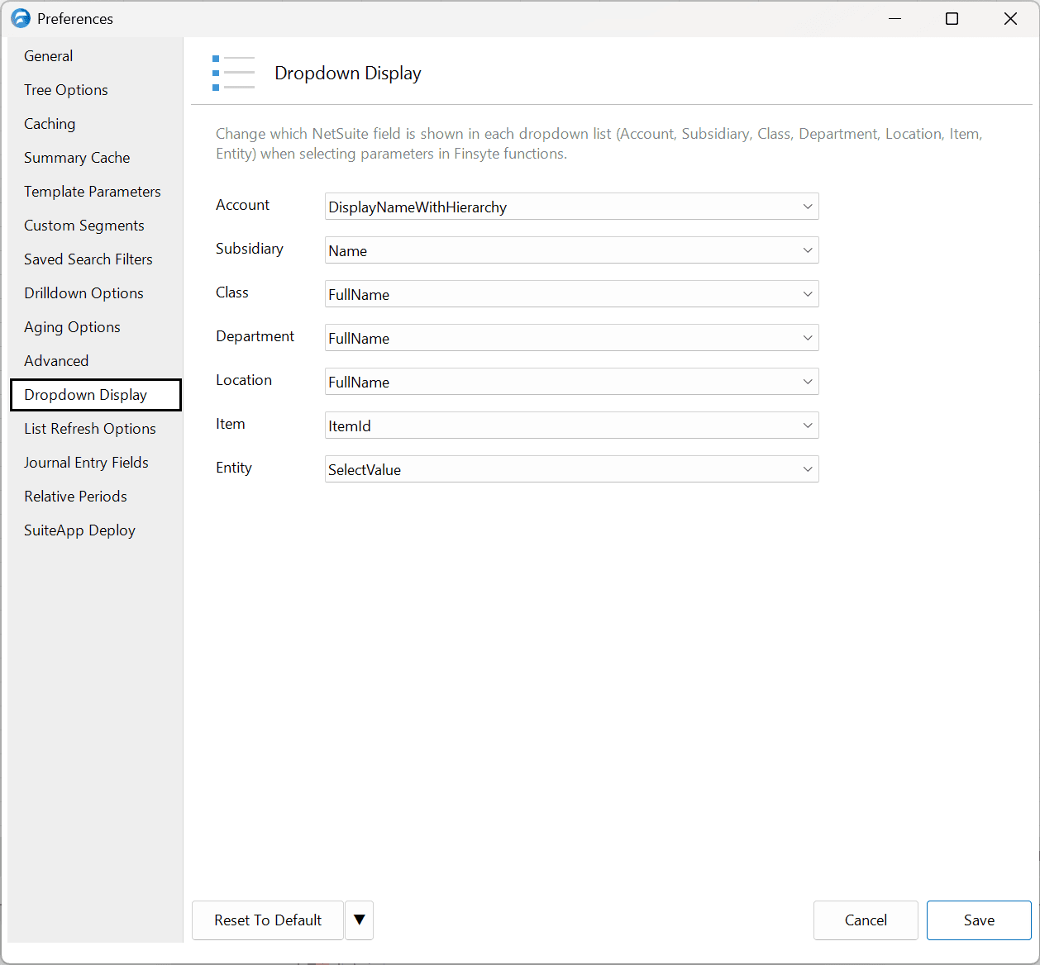Screen dimensions: 1040x965
Task: Click the Item field label
Action: tap(231, 424)
